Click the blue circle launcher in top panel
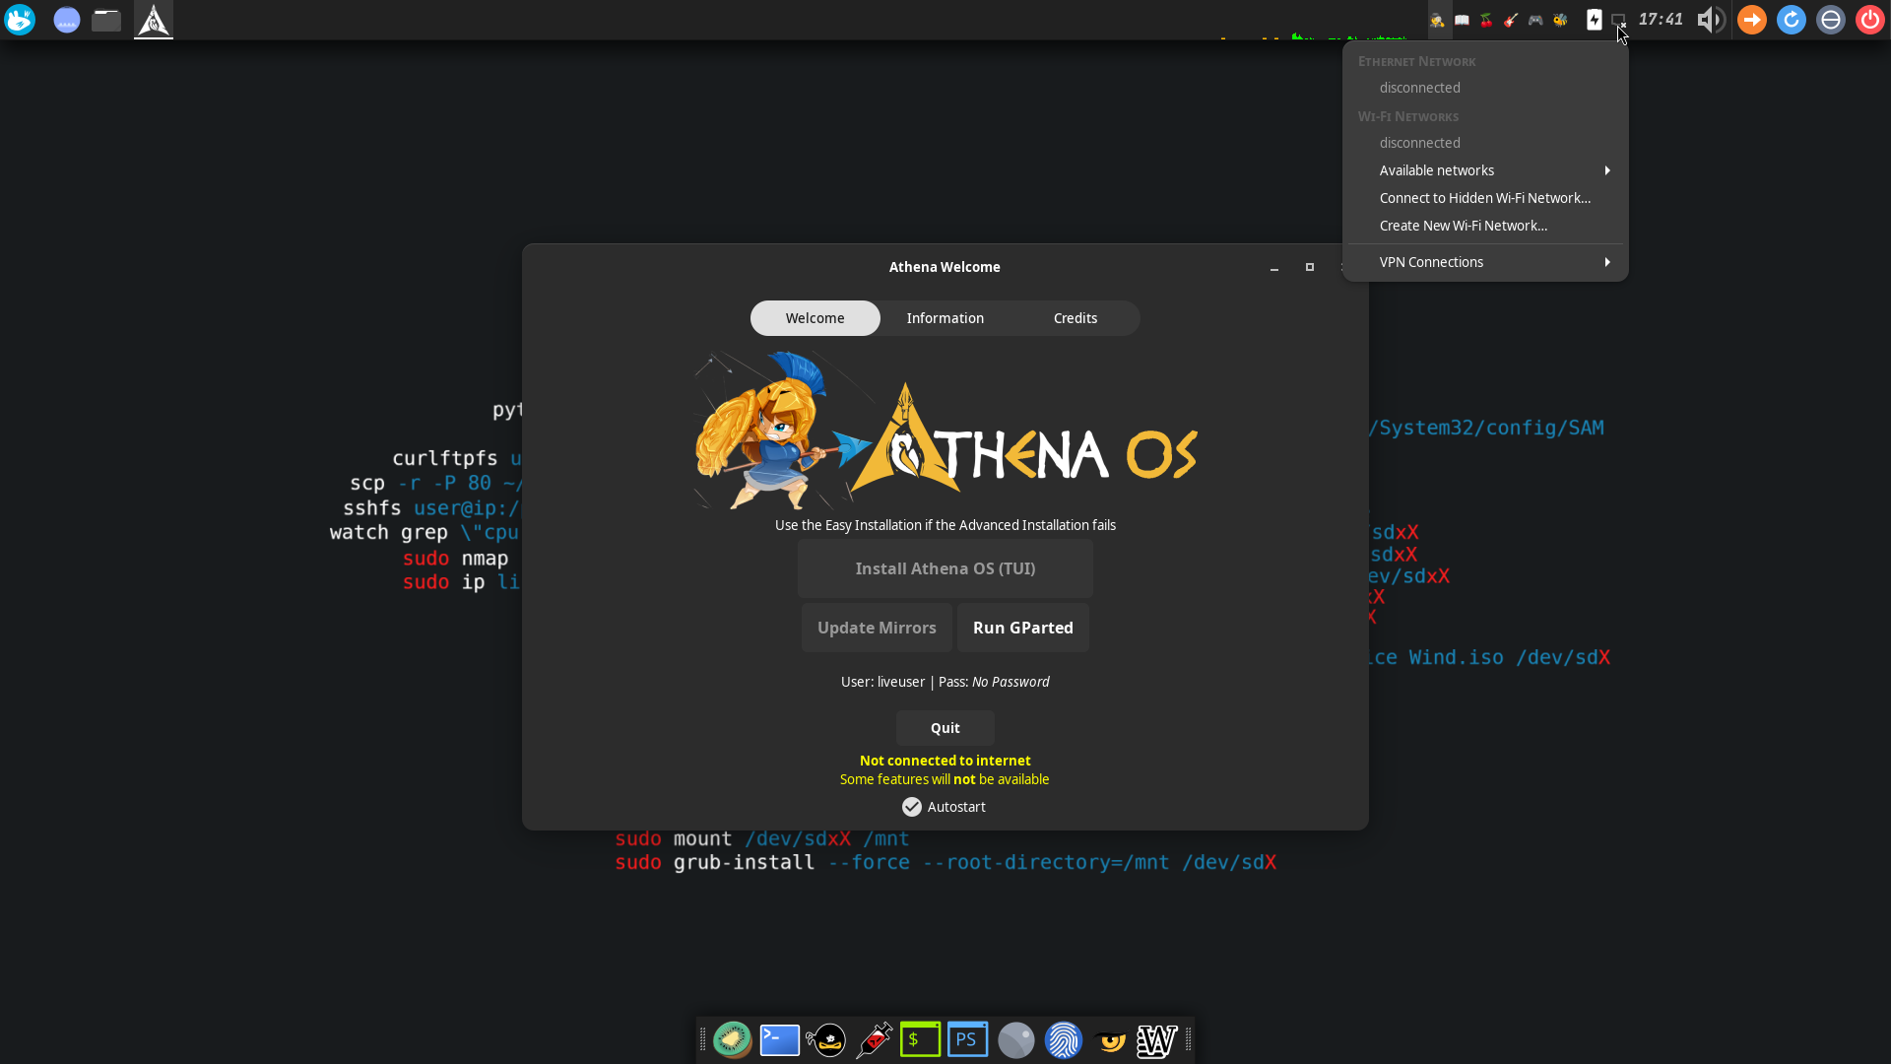Viewport: 1891px width, 1064px height. tap(66, 20)
